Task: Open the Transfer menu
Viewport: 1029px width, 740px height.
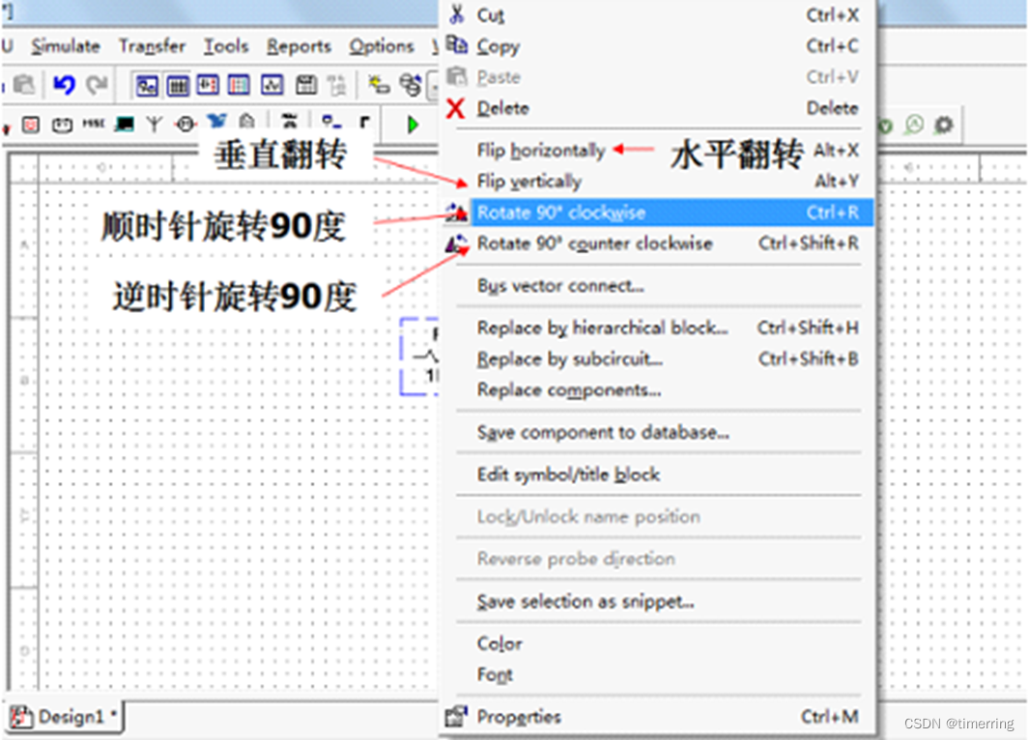Action: coord(153,46)
